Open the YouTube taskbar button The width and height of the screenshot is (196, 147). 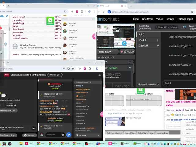point(29,144)
